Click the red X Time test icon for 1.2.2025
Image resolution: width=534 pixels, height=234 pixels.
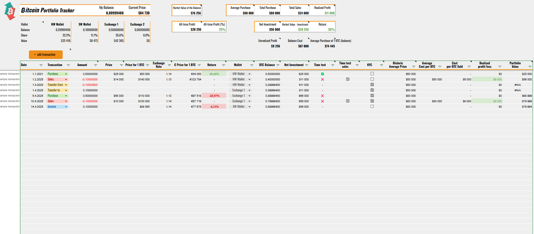tap(322, 79)
